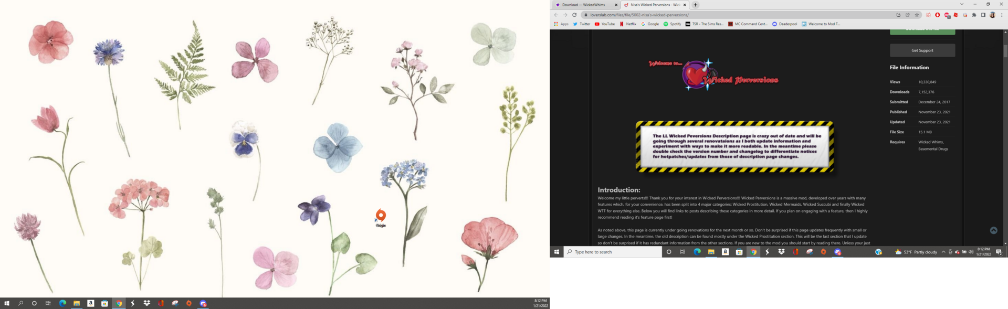The image size is (1008, 309).
Task: Open the Apps bookmark shortcut
Action: pos(561,24)
